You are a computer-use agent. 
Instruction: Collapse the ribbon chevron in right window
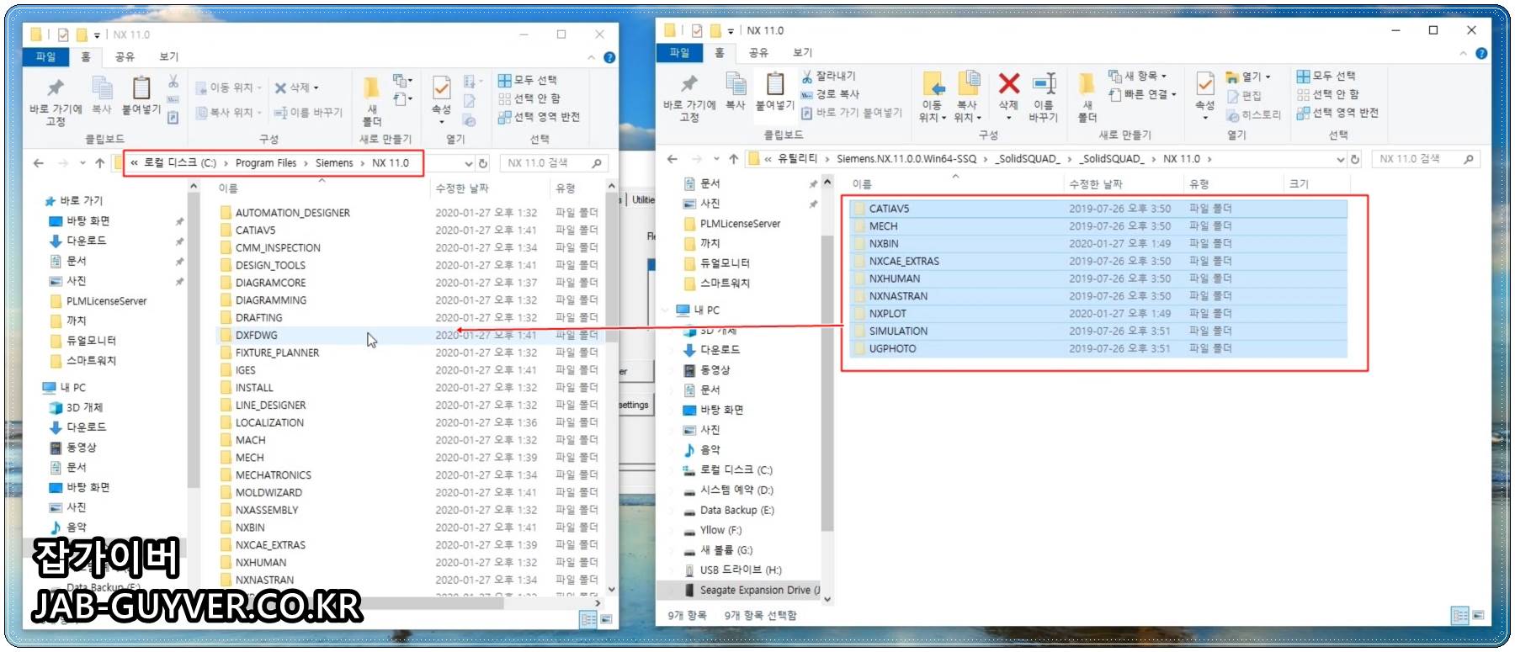click(1464, 53)
